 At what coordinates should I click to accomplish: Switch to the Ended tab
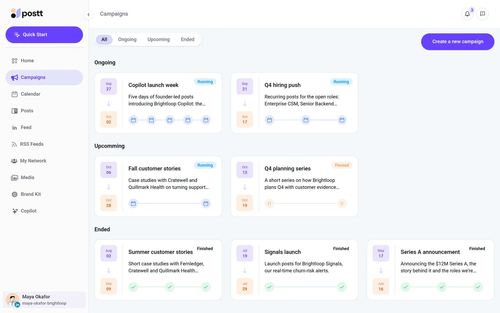187,39
